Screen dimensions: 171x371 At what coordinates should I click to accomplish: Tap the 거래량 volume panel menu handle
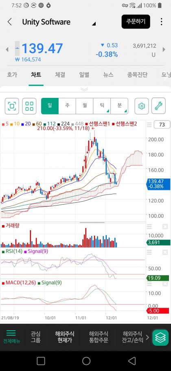[149, 227]
